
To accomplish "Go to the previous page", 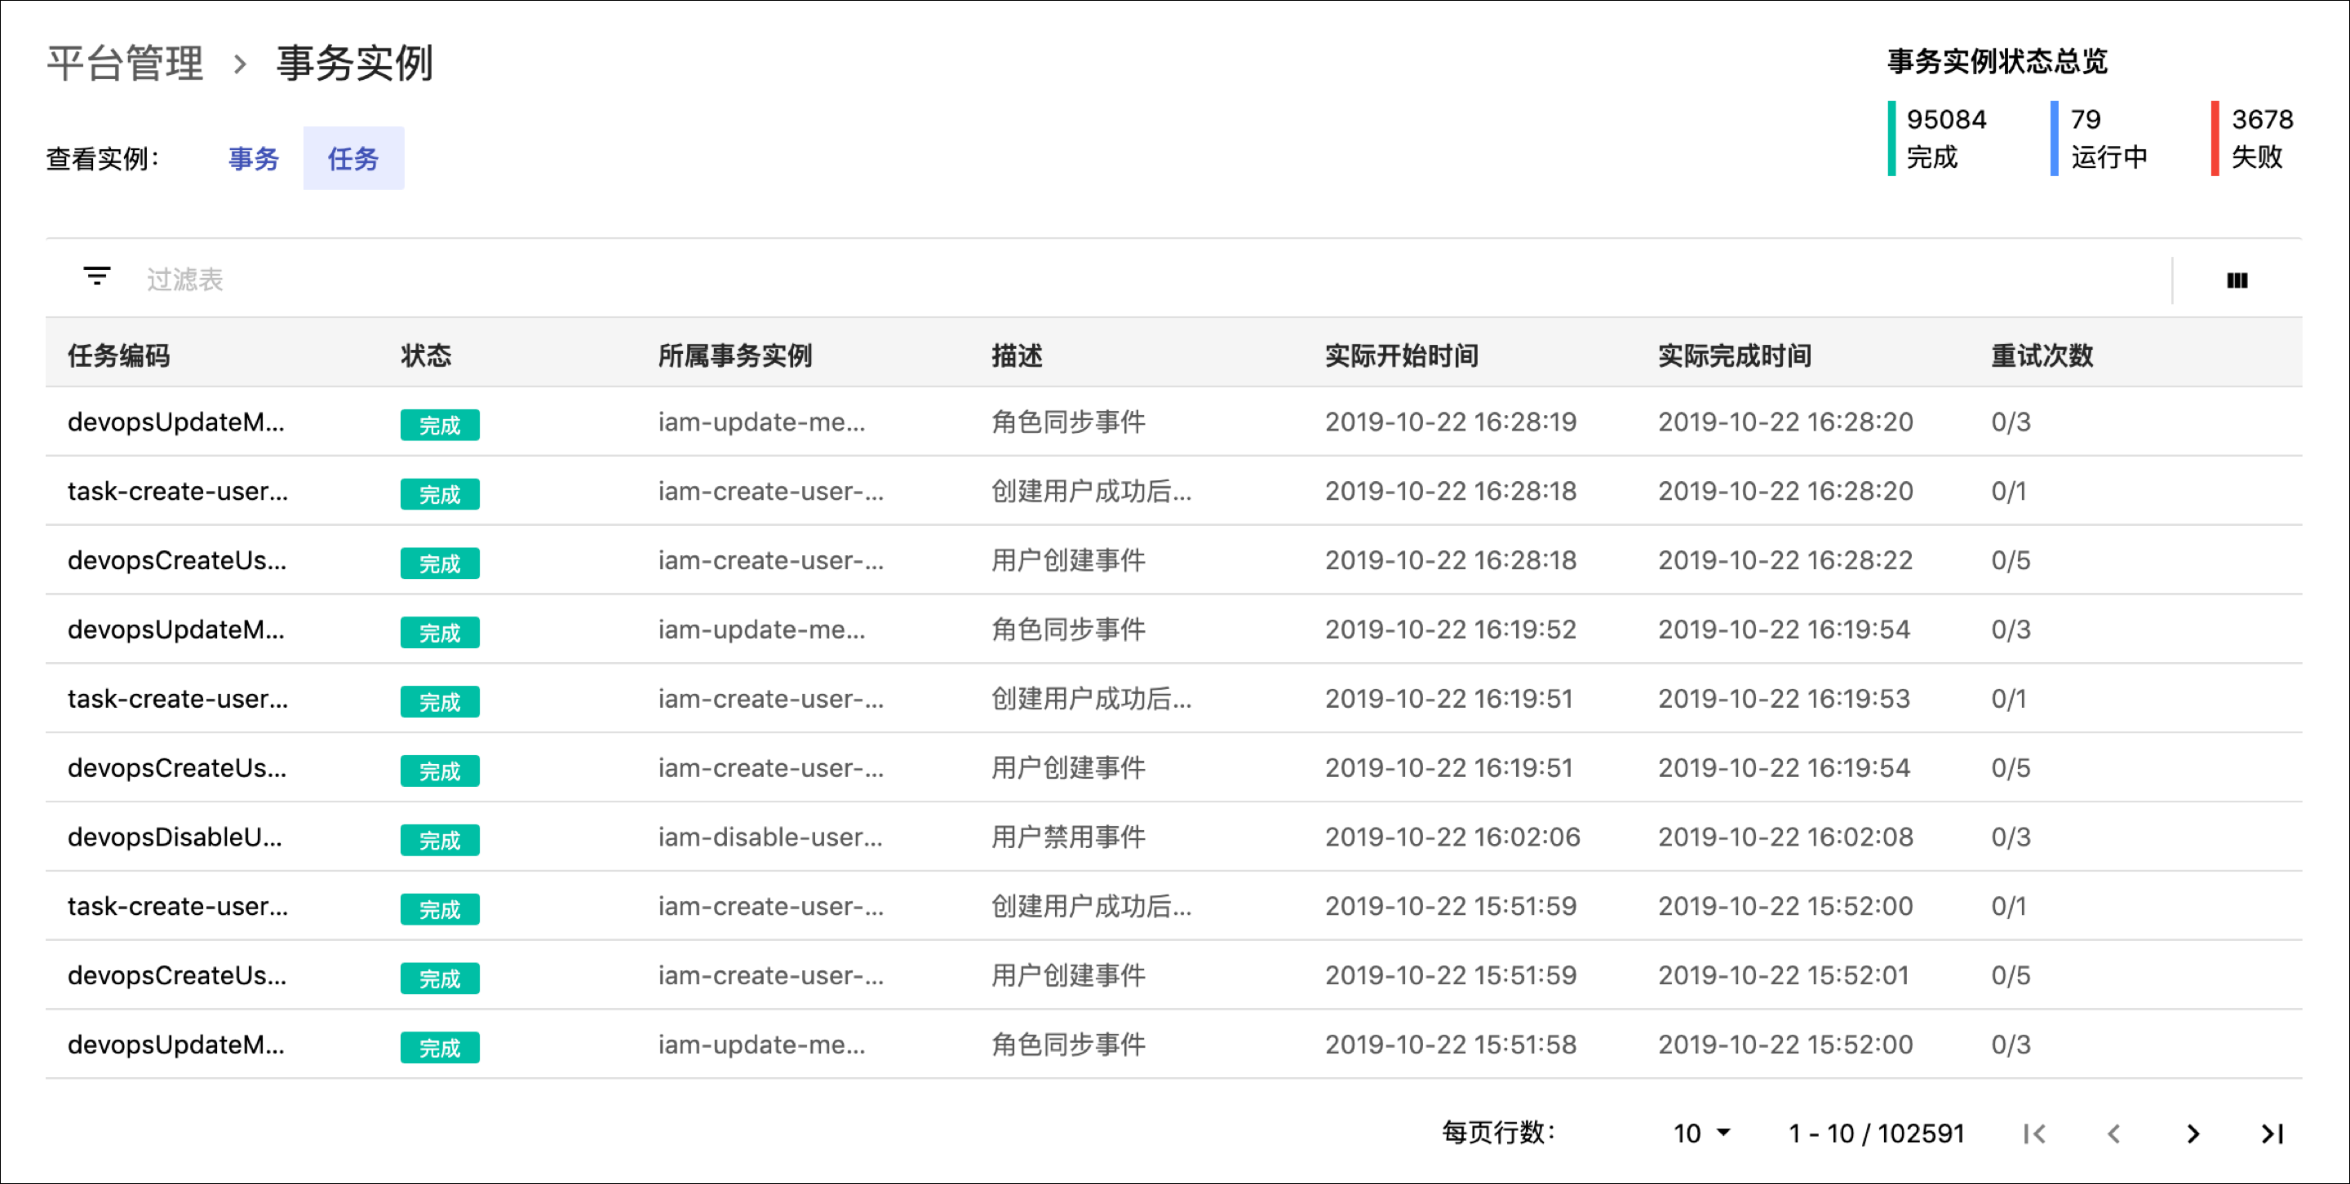I will point(2113,1133).
